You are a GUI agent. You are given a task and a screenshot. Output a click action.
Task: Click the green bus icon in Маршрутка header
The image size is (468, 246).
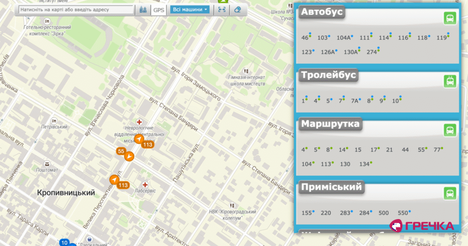[x=450, y=130]
